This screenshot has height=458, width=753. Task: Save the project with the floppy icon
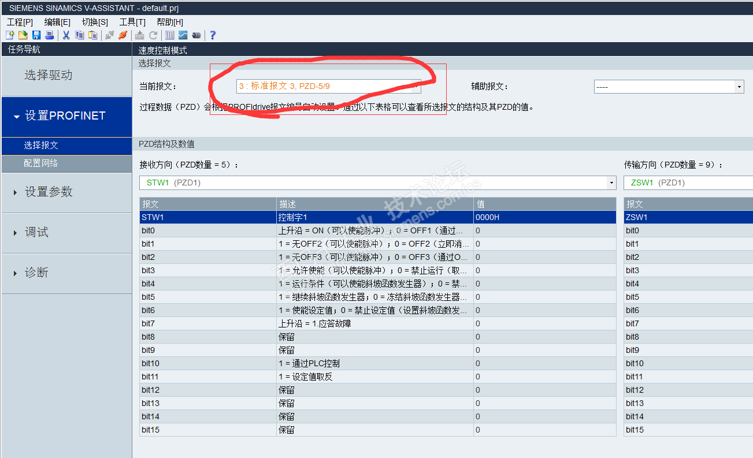point(36,35)
